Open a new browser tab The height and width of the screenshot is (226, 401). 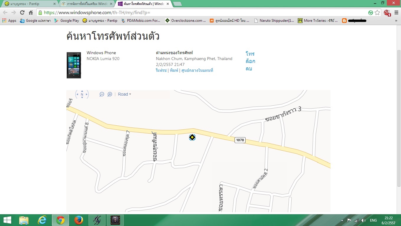177,4
